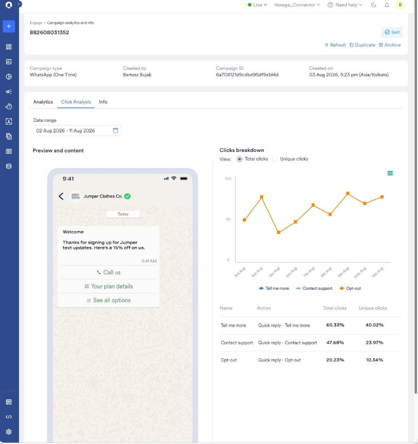
Task: Click the Today date chip in preview
Action: 123,214
